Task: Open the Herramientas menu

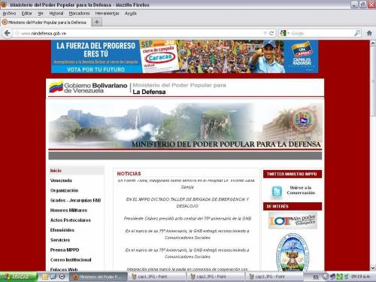Action: 107,14
